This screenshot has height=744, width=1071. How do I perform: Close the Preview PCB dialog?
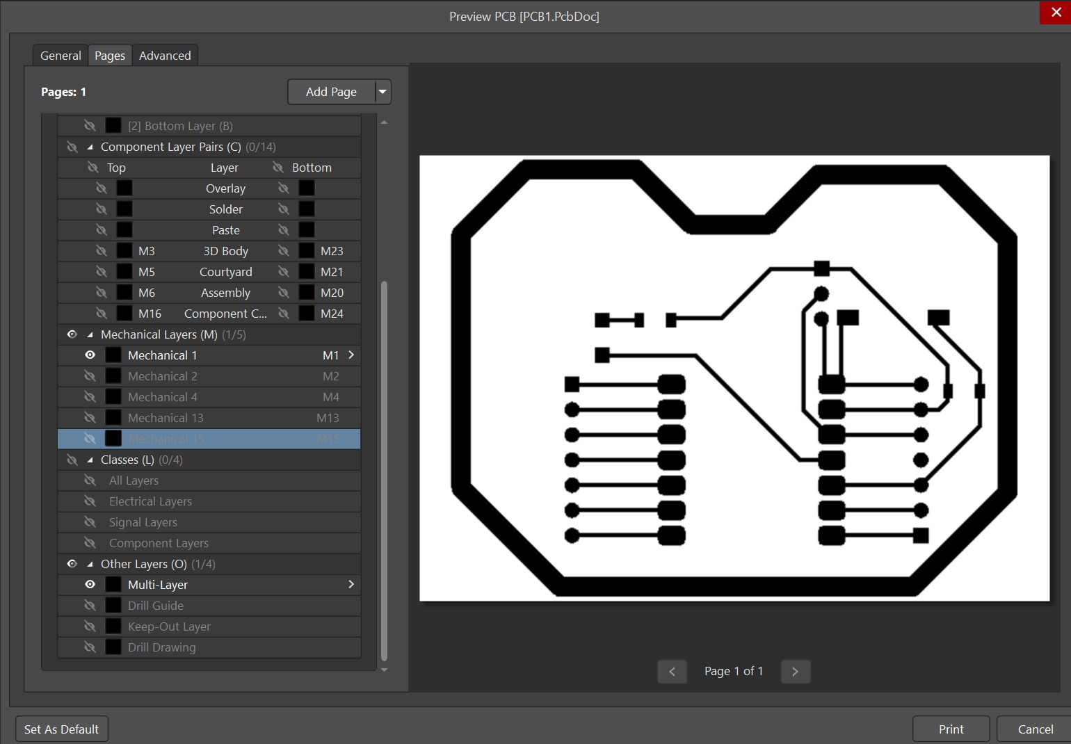pos(1055,13)
